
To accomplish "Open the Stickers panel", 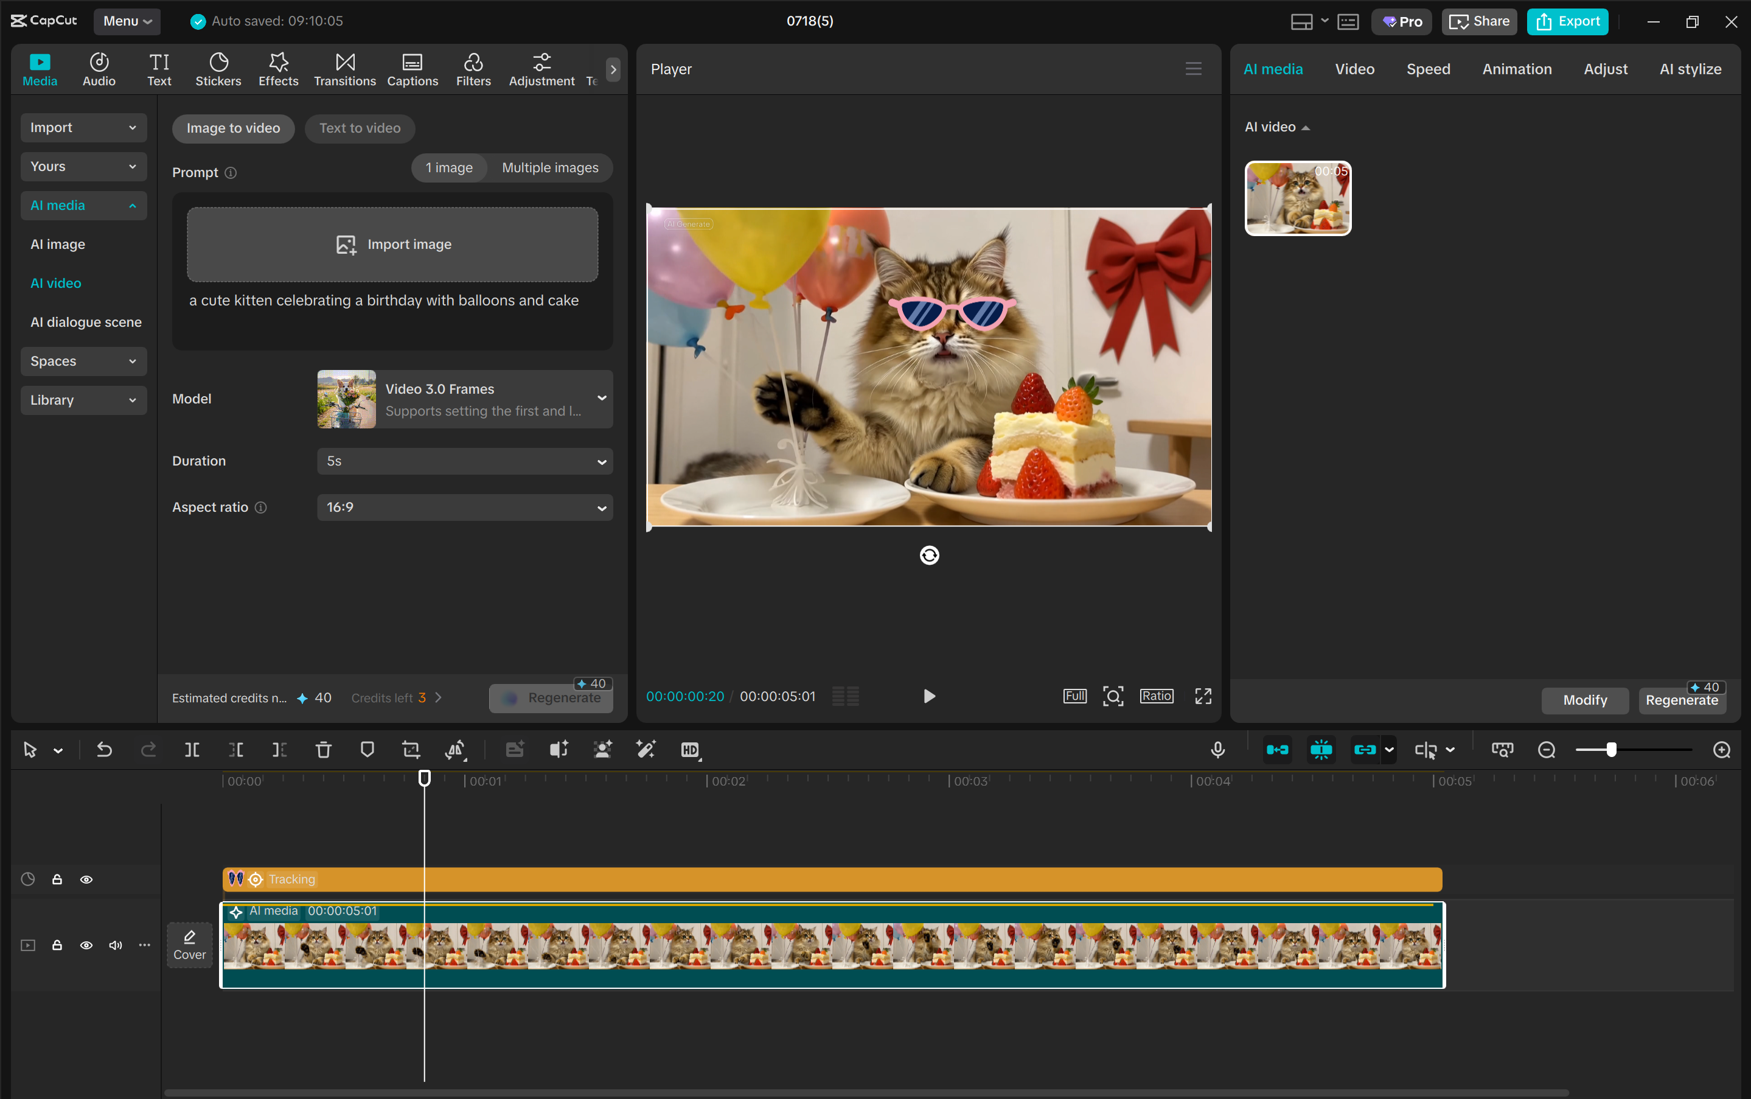I will click(x=218, y=68).
